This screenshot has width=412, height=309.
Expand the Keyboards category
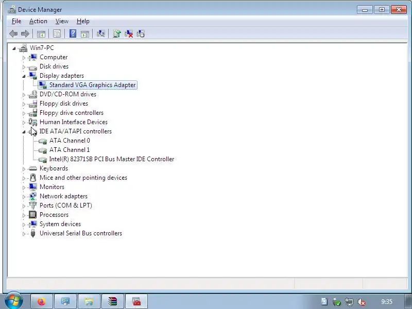coord(24,169)
